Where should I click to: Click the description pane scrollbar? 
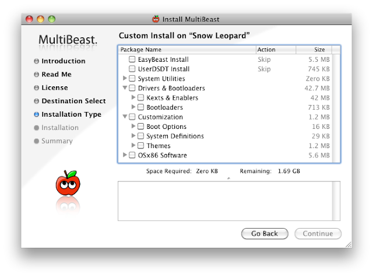click(x=336, y=201)
